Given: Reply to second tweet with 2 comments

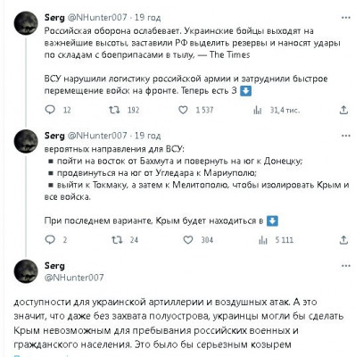Looking at the screenshot, I should 50,240.
